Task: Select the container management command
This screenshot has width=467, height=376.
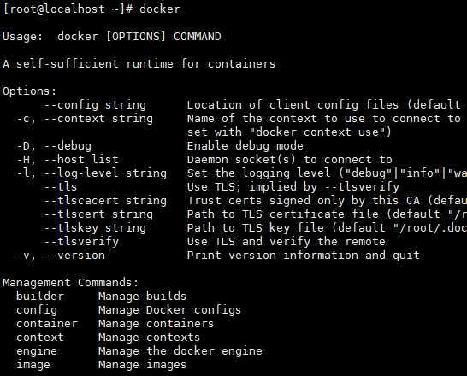Action: (47, 324)
